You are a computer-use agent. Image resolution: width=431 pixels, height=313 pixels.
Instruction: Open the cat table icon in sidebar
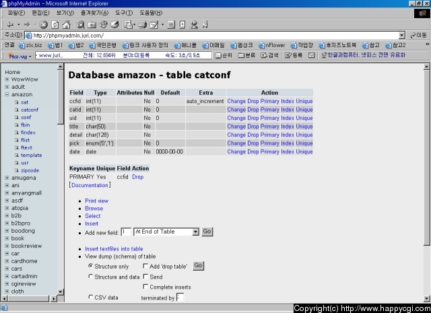[x=17, y=102]
